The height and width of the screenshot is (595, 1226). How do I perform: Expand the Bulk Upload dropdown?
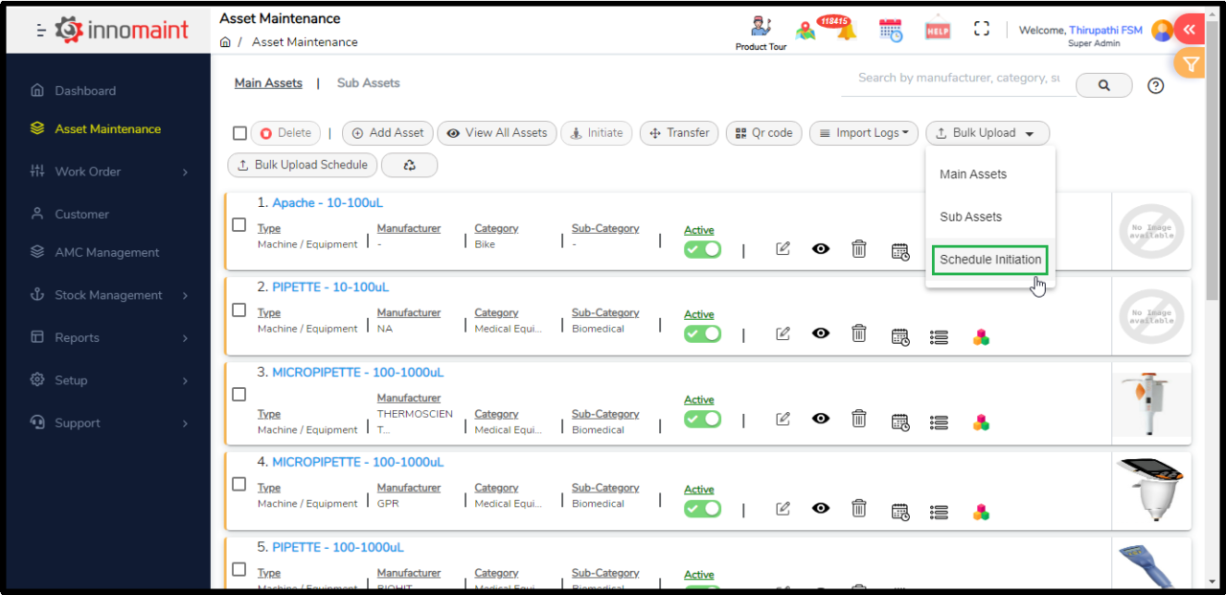click(x=988, y=133)
